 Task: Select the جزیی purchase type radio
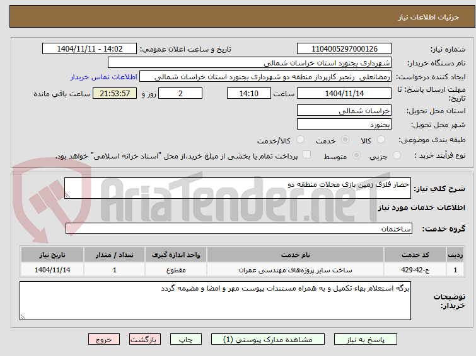(x=397, y=155)
